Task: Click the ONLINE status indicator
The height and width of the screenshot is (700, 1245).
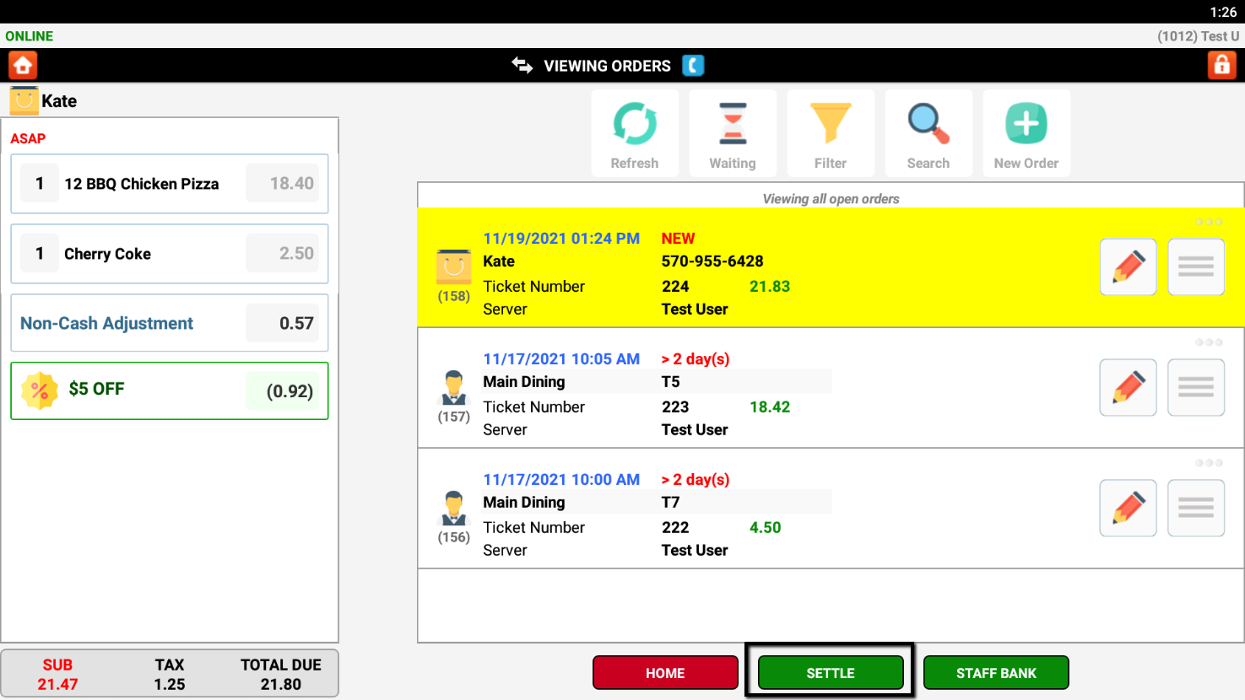Action: tap(30, 36)
